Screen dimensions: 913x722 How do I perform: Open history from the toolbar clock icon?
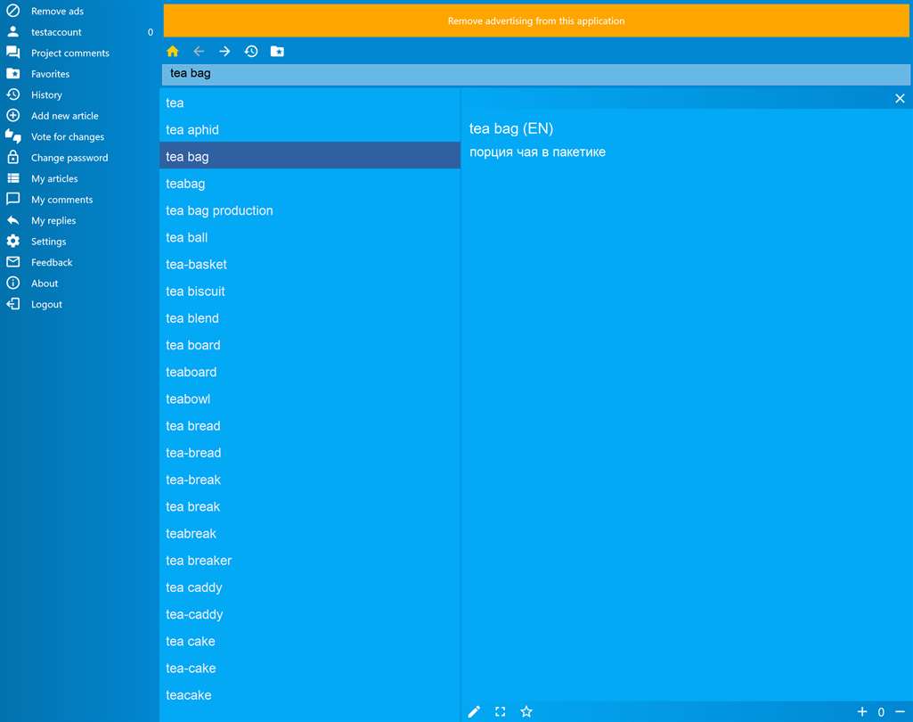(x=251, y=52)
